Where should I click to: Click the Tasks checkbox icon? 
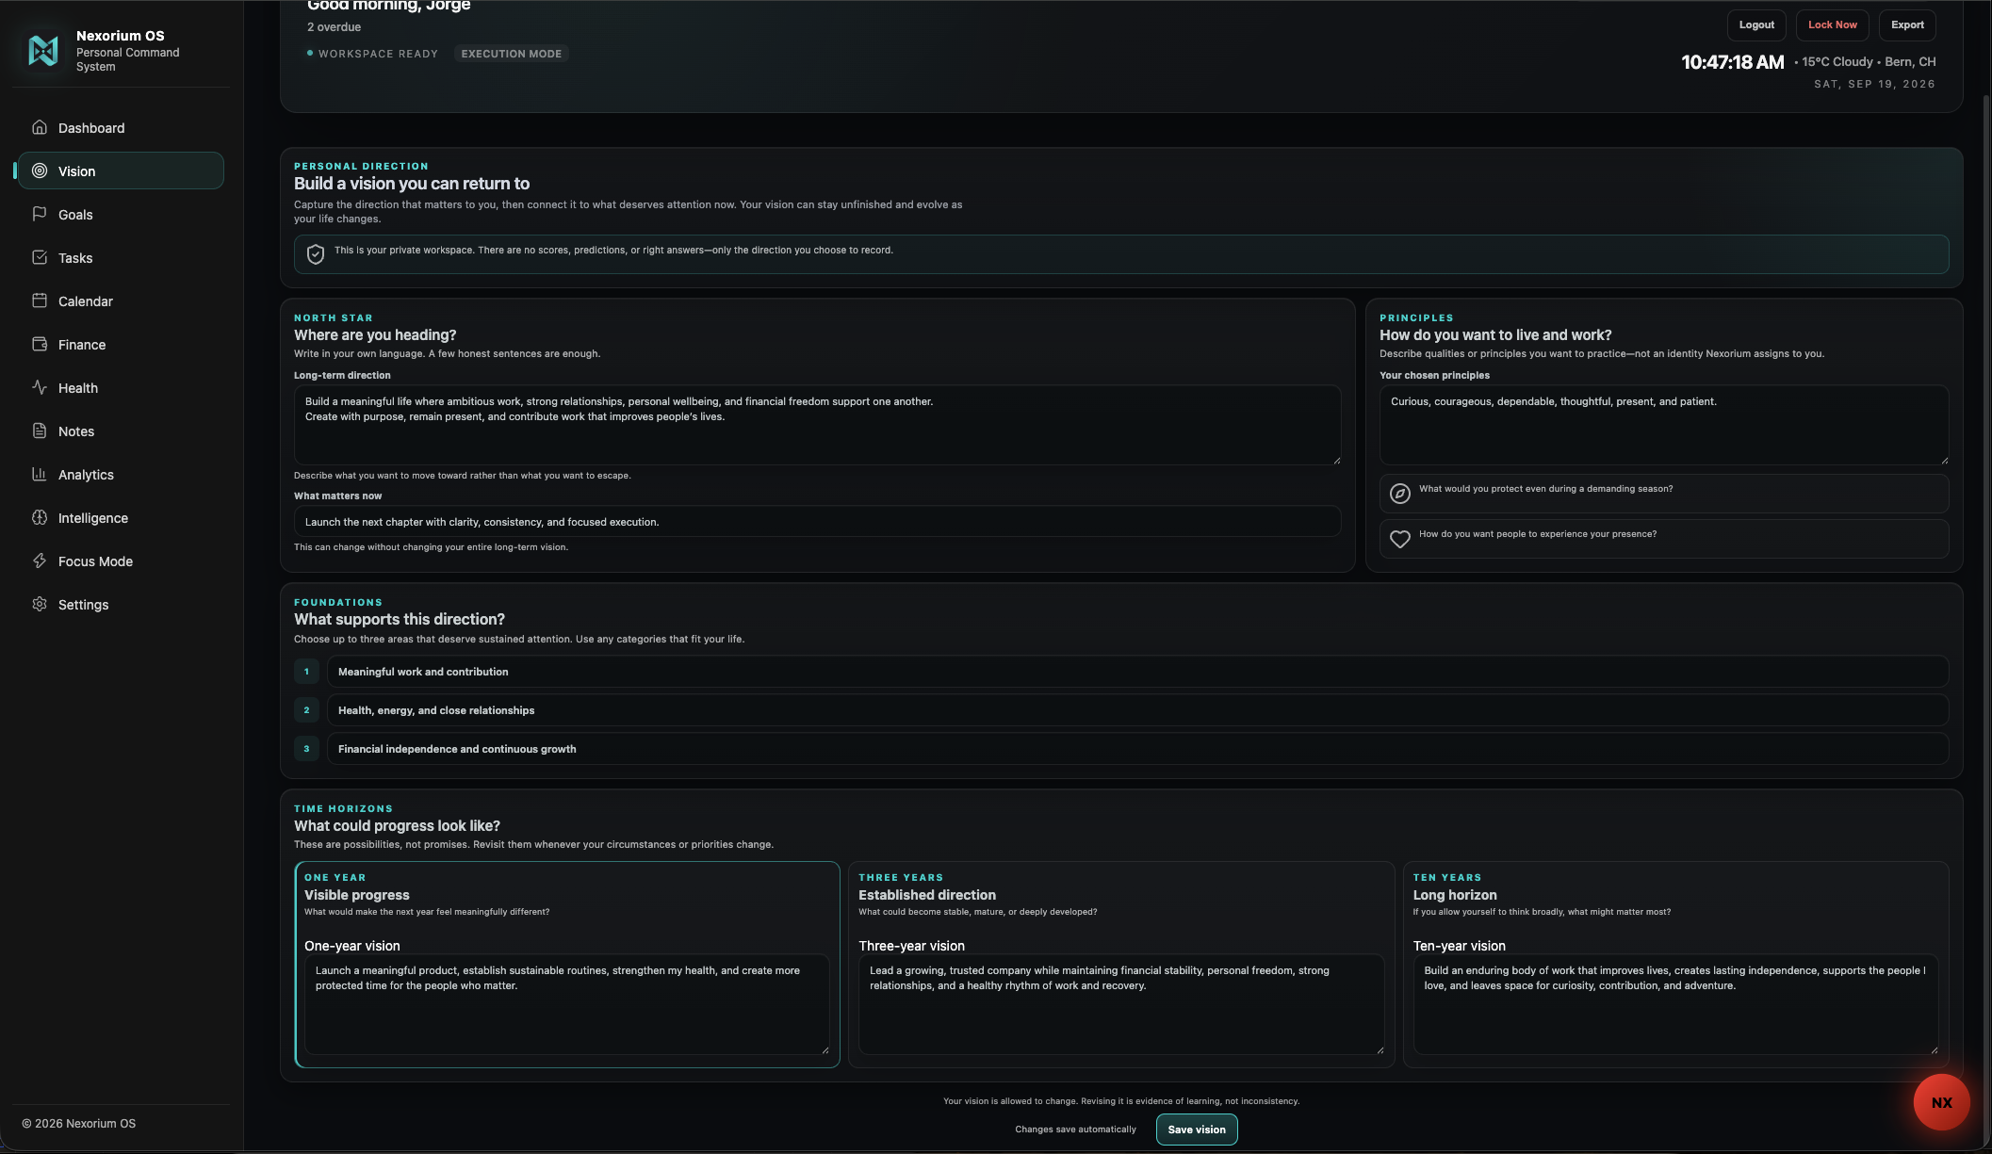pos(40,257)
